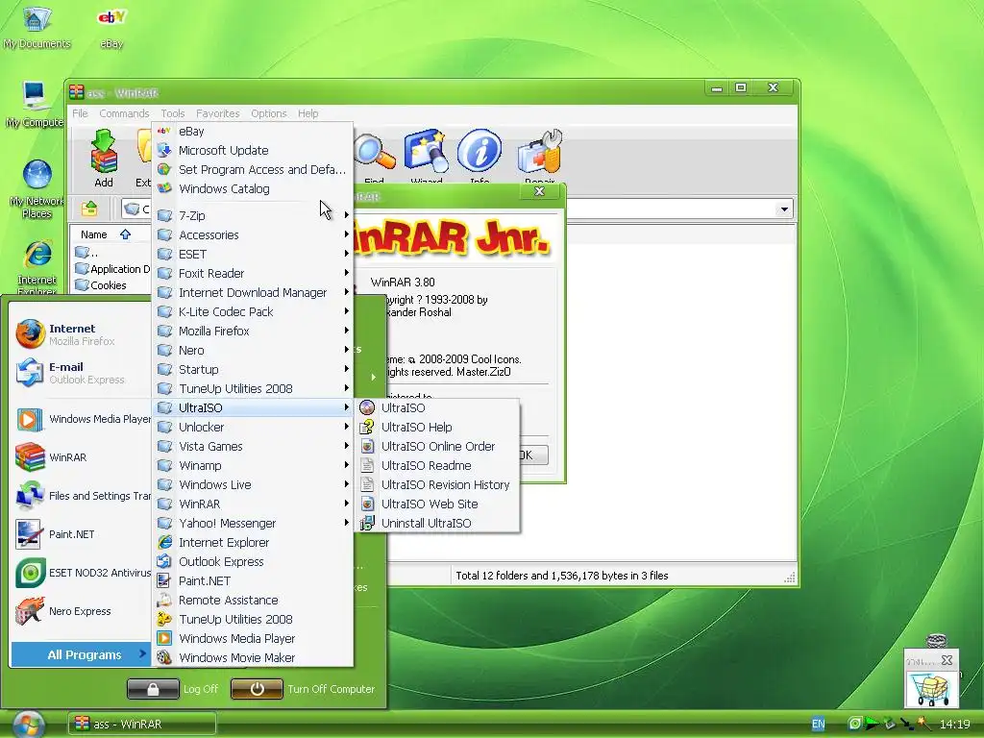Open the Favorites menu in WinRAR
This screenshot has height=738, width=984.
[218, 113]
